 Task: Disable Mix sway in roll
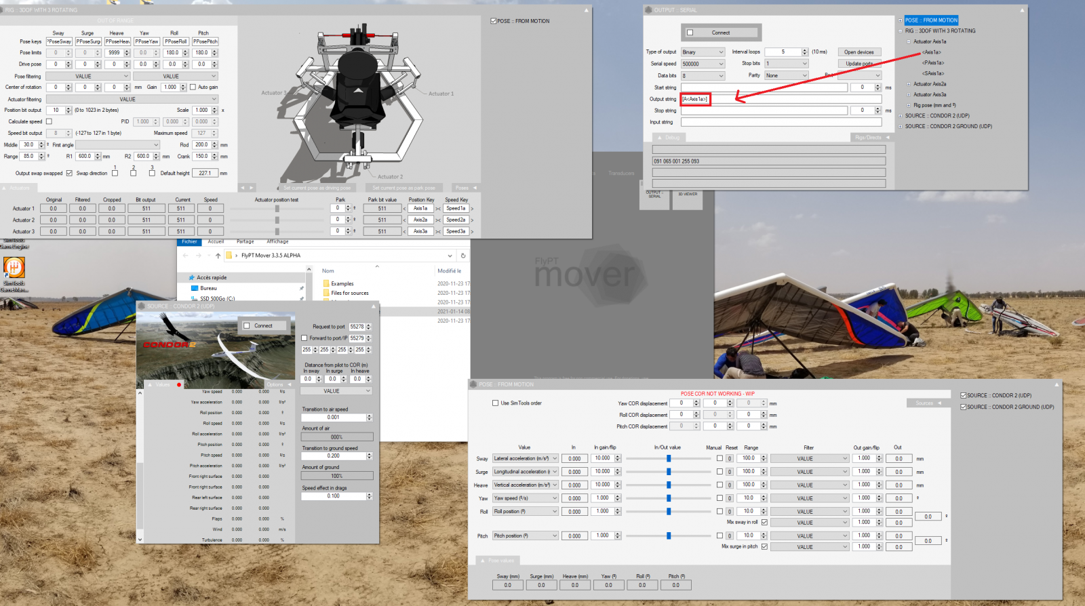(764, 522)
